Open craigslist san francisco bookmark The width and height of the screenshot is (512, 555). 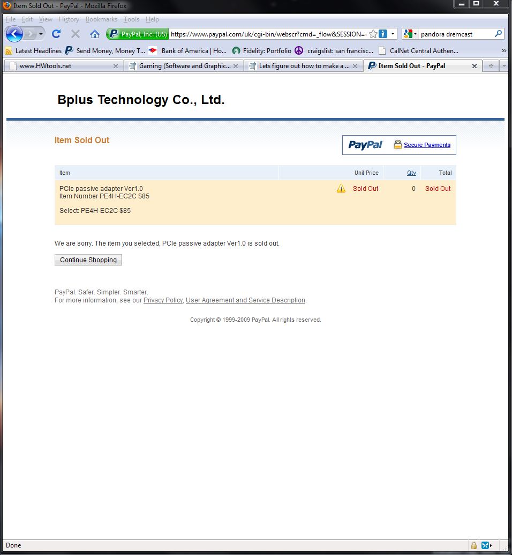pos(334,50)
